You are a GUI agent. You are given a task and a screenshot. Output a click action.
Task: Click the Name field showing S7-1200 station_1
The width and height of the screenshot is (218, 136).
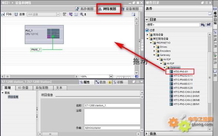112,106
